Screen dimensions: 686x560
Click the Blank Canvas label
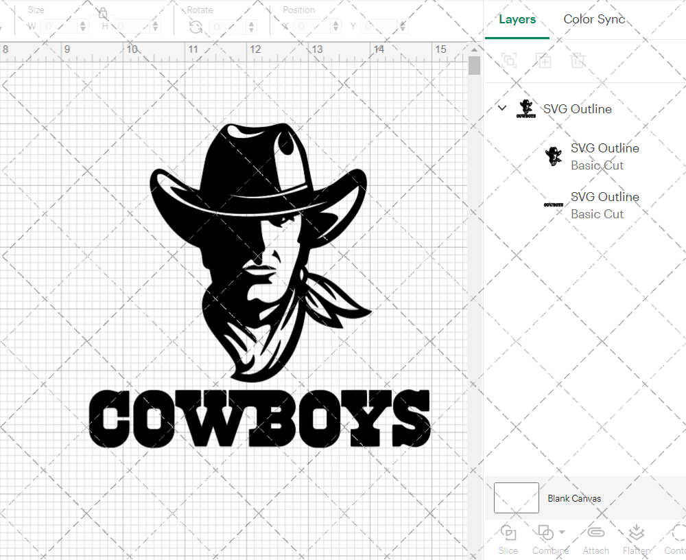tap(574, 498)
